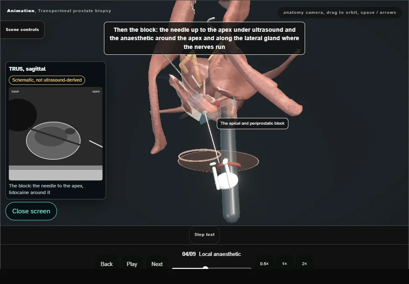Image resolution: width=409 pixels, height=284 pixels.
Task: Click the step caption 'Then the block' box
Action: (x=204, y=38)
